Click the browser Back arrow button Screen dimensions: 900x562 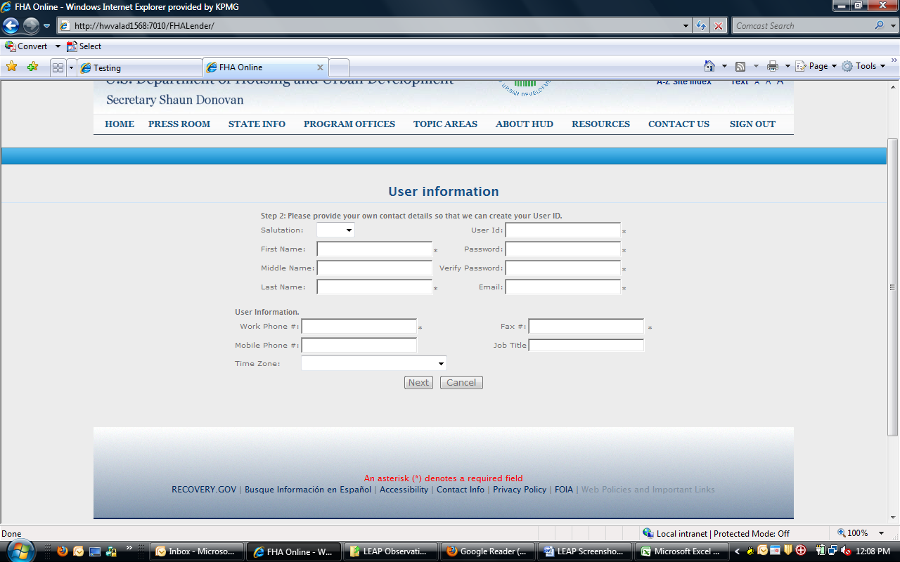click(x=11, y=26)
